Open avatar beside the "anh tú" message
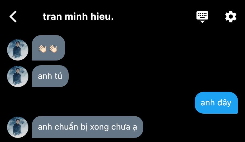The image size is (245, 142). 18,76
